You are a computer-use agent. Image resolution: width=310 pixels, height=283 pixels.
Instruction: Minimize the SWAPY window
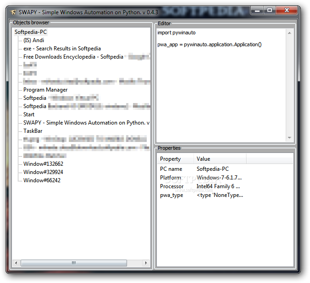(257, 11)
